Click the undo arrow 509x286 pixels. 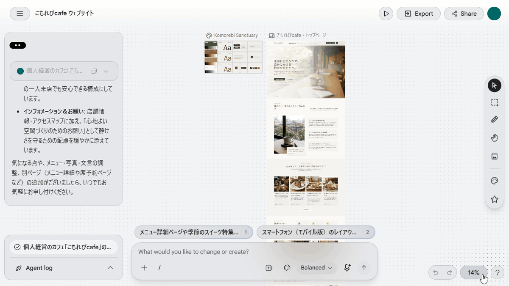point(436,273)
